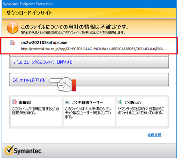Click the ctsdwnld.tkc.co.jp download URL text
The width and height of the screenshot is (178, 158).
pos(93,49)
